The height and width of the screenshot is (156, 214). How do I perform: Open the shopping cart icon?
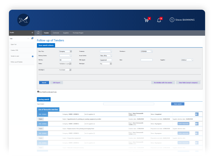[146, 20]
